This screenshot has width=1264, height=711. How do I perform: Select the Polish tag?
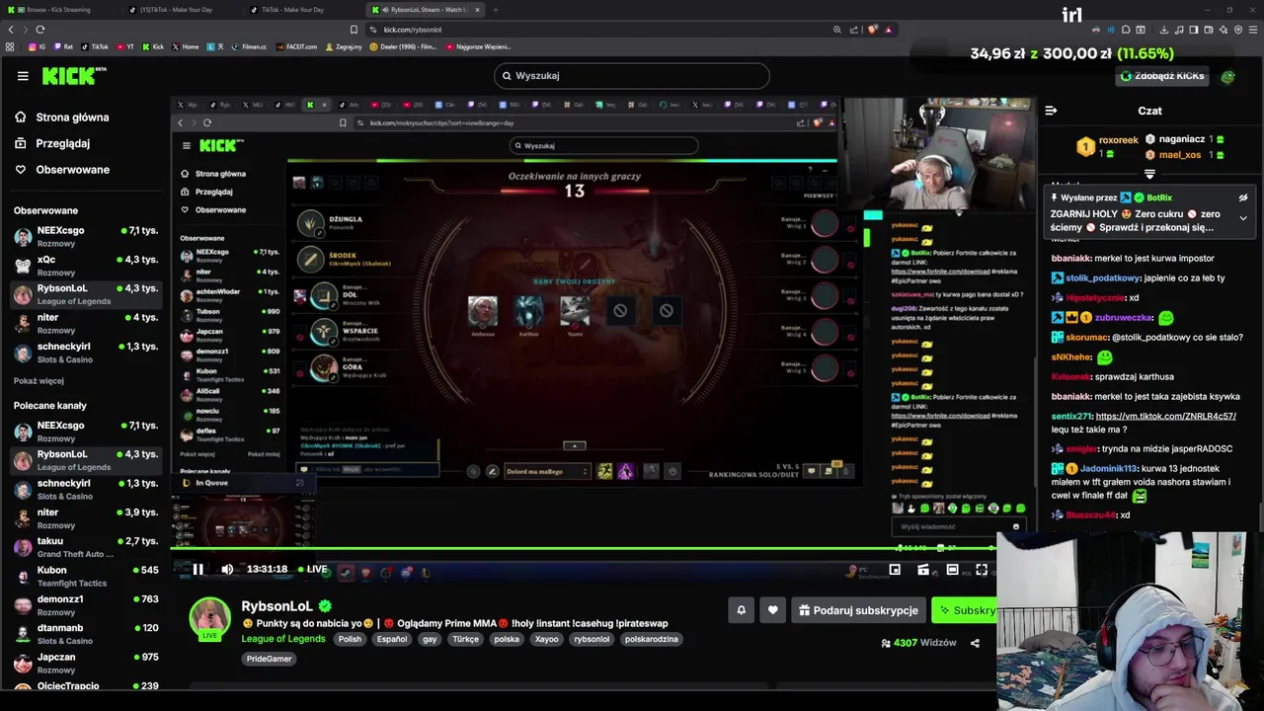[350, 639]
